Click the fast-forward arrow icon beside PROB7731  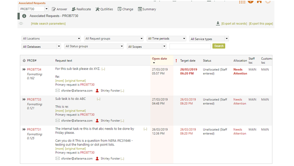pyautogui.click(x=24, y=130)
